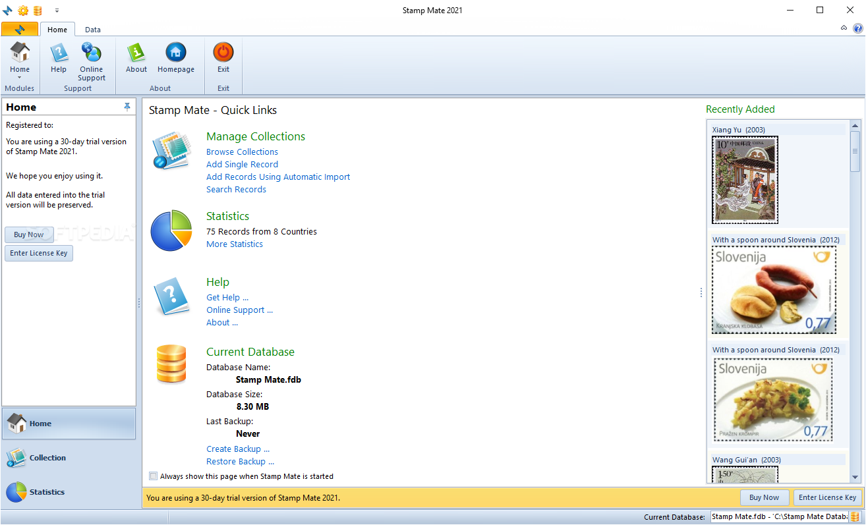Click the gear icon in title bar
866x525 pixels.
(x=23, y=11)
